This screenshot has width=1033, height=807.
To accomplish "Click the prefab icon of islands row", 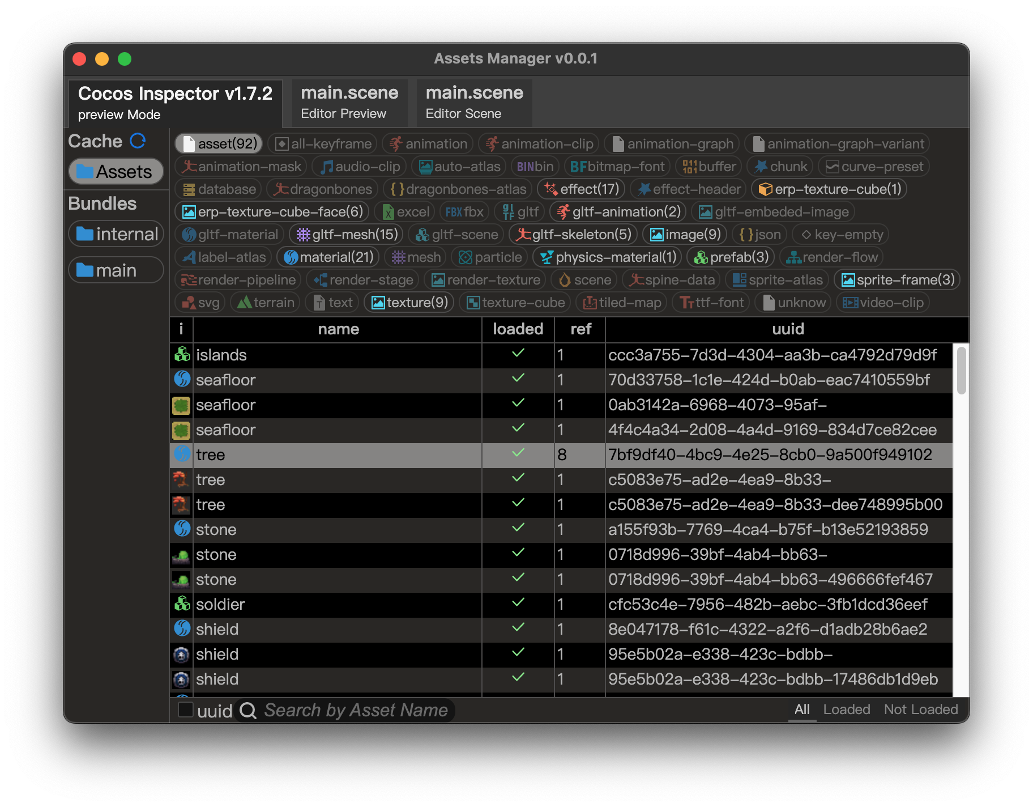I will click(x=181, y=355).
